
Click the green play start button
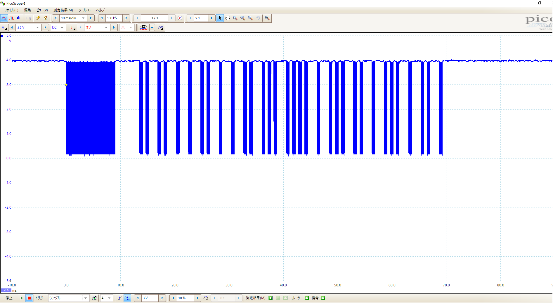pos(21,298)
